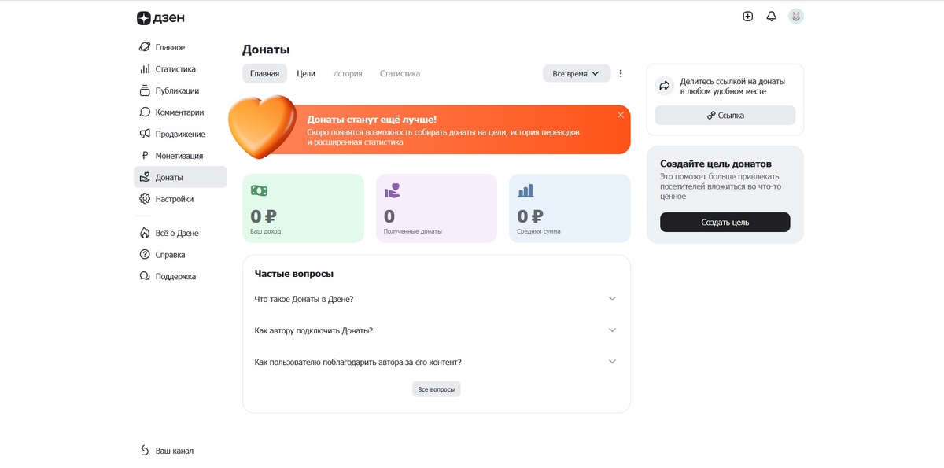Switch to the Цели tab
944x468 pixels.
click(x=306, y=73)
